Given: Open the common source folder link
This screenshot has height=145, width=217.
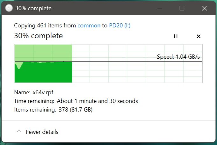Looking at the screenshot, I should (89, 25).
